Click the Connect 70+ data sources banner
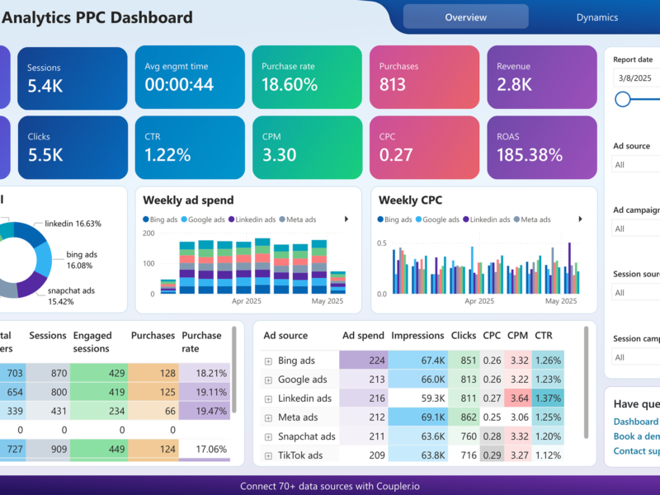The image size is (660, 495). pos(330,486)
